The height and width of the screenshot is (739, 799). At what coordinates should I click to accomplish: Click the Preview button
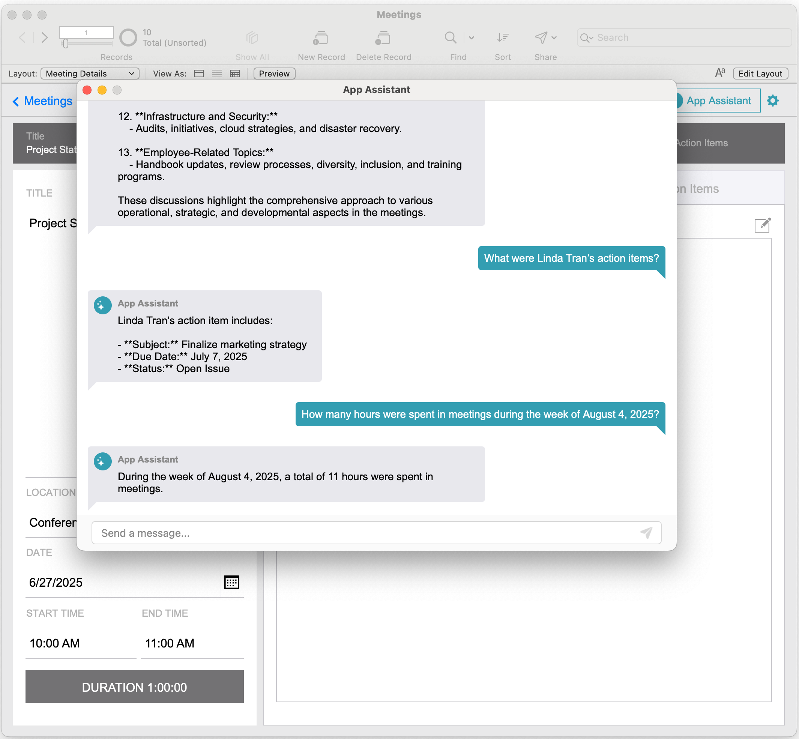[274, 74]
